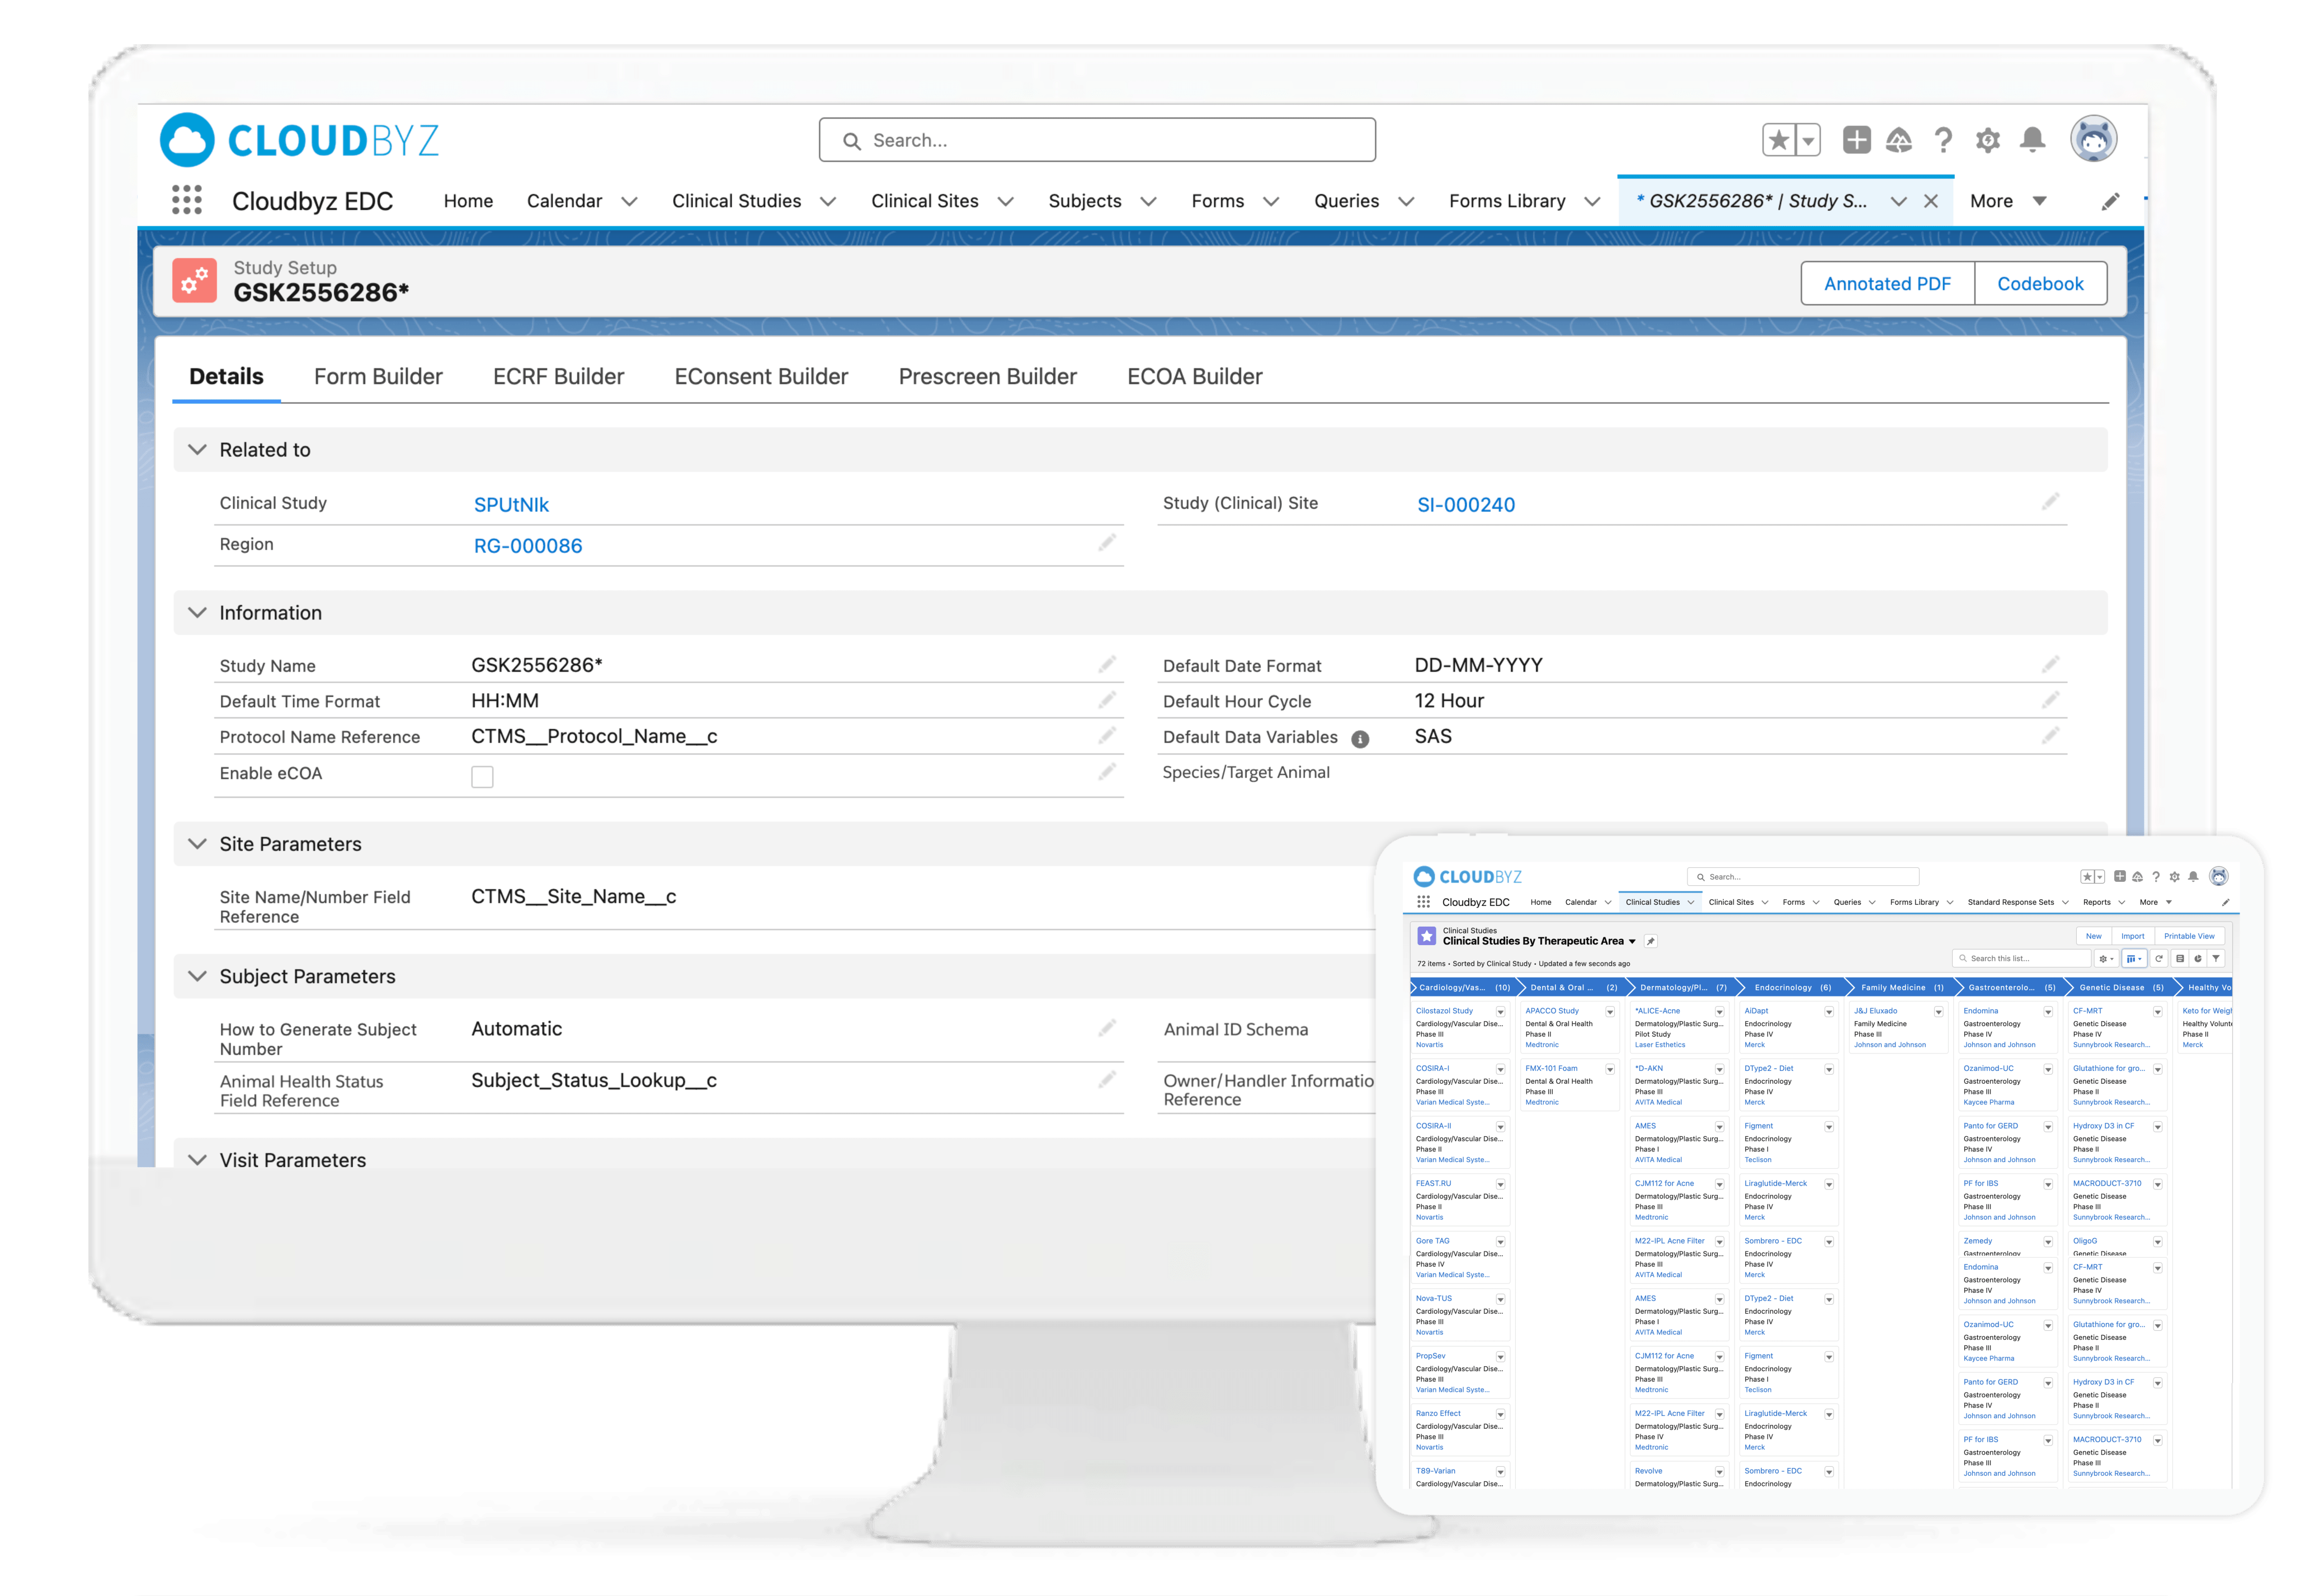Click the pencil icon to edit navigation bar
Viewport: 2305px width, 1596px height.
click(x=2110, y=202)
